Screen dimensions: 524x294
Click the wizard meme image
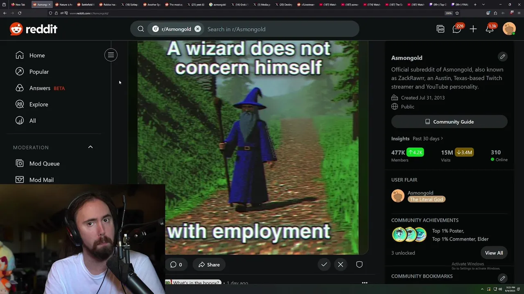point(248,147)
